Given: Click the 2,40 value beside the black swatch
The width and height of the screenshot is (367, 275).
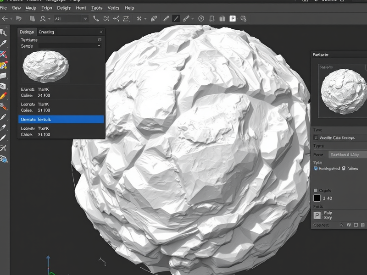Looking at the screenshot, I should pos(328,198).
